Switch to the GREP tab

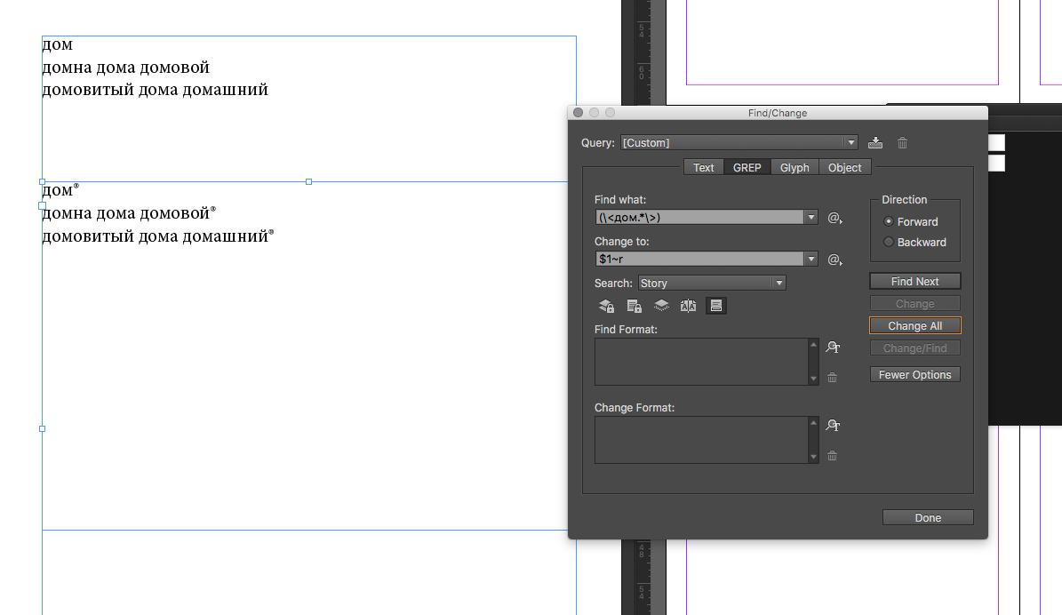[747, 167]
